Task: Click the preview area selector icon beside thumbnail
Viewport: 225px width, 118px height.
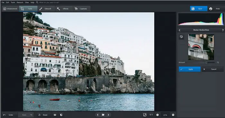Action: pos(181,37)
